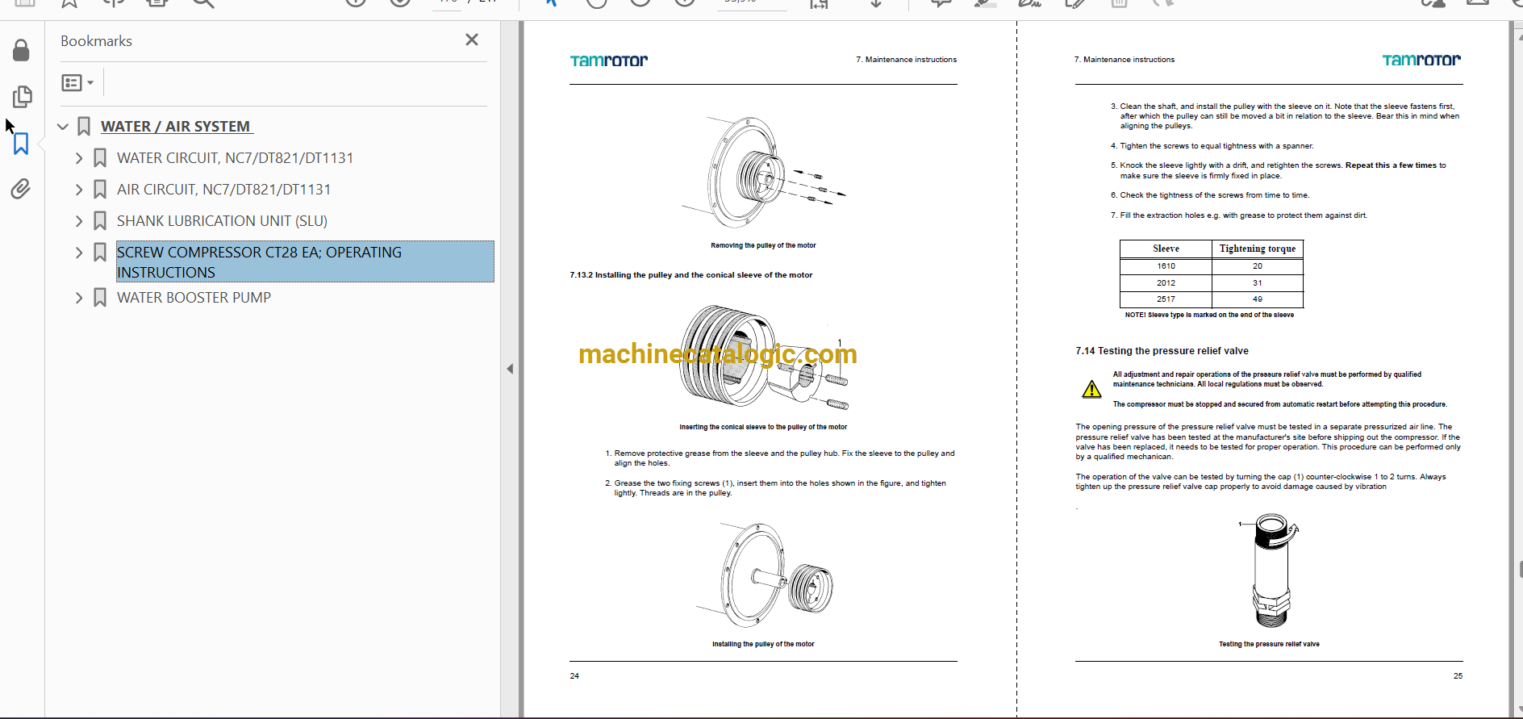Click the yellow warning triangle on page 25

(1091, 390)
